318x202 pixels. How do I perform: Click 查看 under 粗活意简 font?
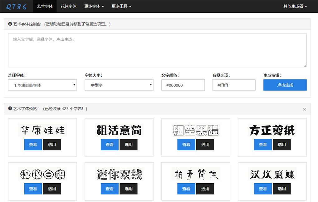[x=110, y=145]
